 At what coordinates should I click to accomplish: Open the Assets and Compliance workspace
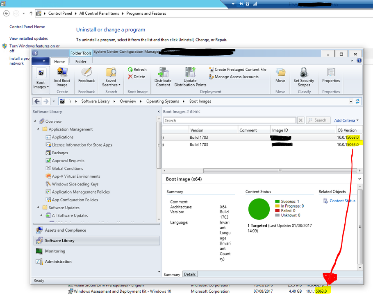tap(97, 230)
